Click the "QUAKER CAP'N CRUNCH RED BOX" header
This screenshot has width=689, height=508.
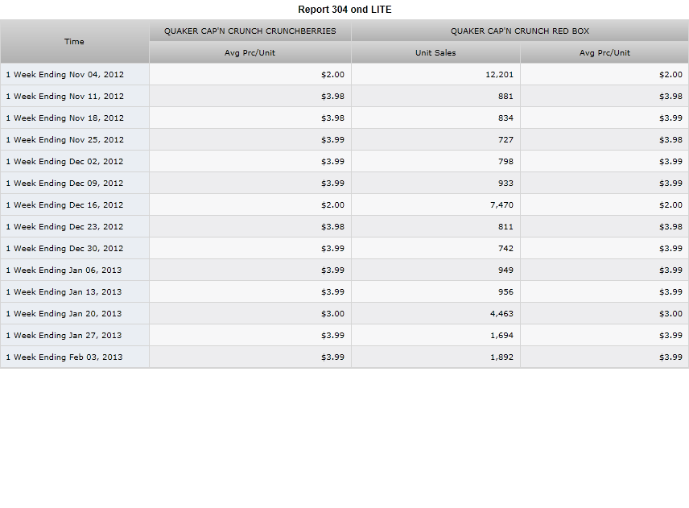click(520, 31)
